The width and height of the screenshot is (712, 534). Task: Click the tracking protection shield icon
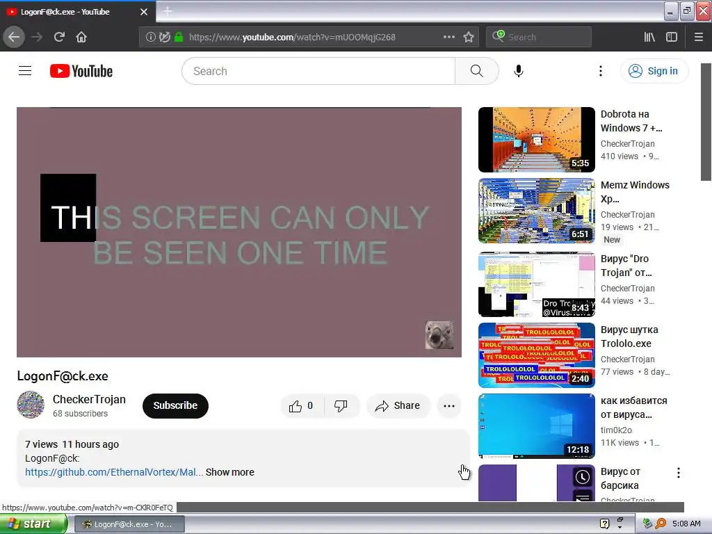coord(164,38)
